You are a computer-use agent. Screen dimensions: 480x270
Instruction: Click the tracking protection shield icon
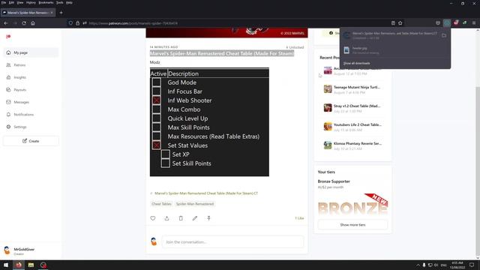(x=70, y=23)
